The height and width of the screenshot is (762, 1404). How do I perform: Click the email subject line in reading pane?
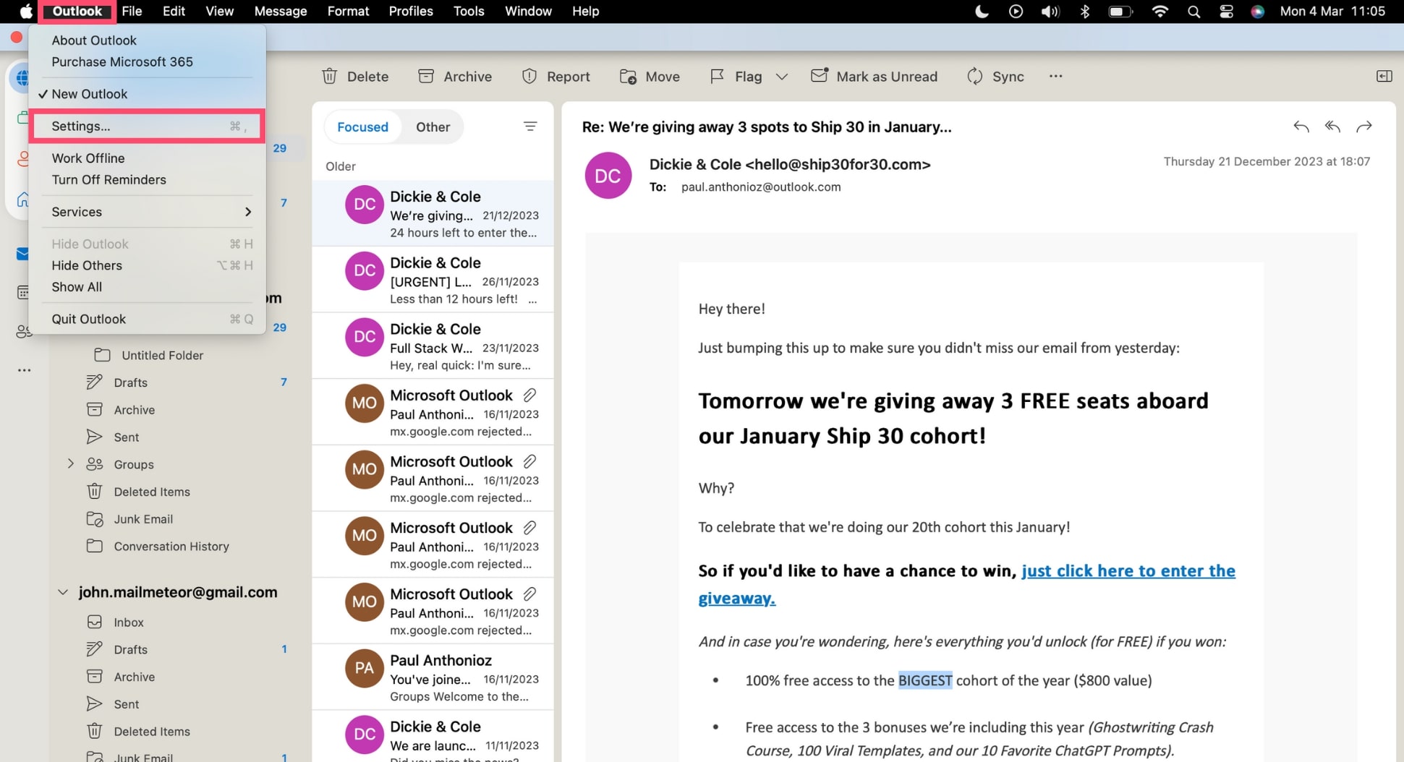pyautogui.click(x=766, y=127)
